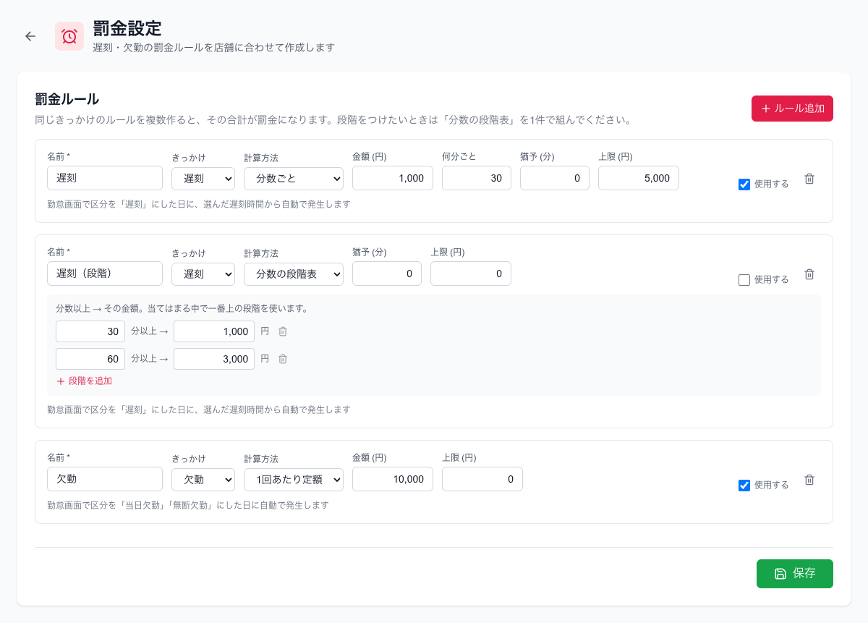868x623 pixels.
Task: Open きっかけ dropdown of the first 遅刻 rule
Action: (x=203, y=178)
